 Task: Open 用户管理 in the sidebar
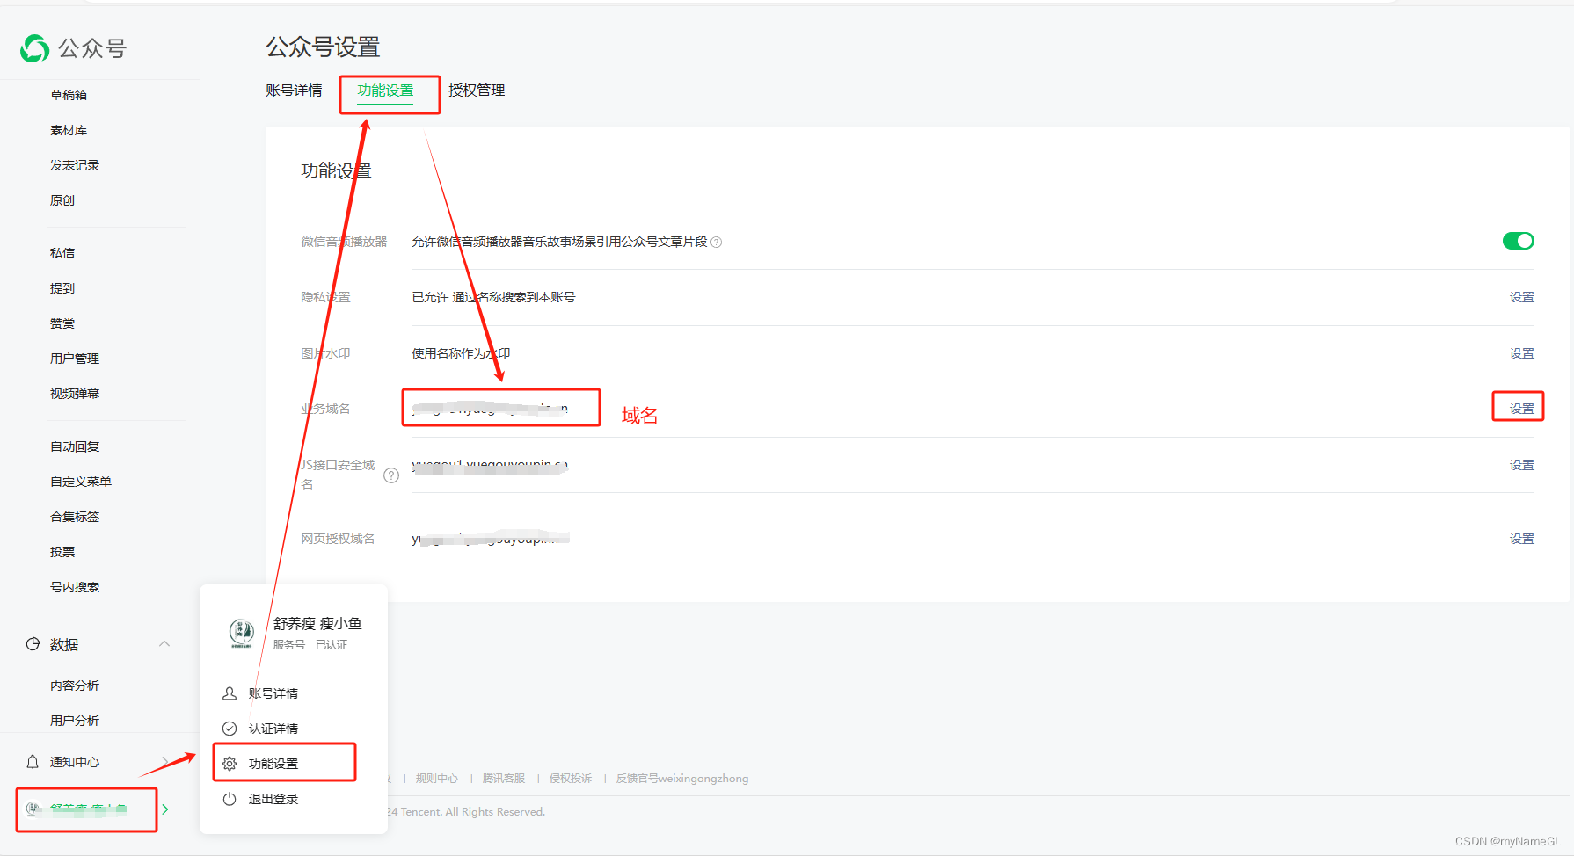tap(75, 359)
